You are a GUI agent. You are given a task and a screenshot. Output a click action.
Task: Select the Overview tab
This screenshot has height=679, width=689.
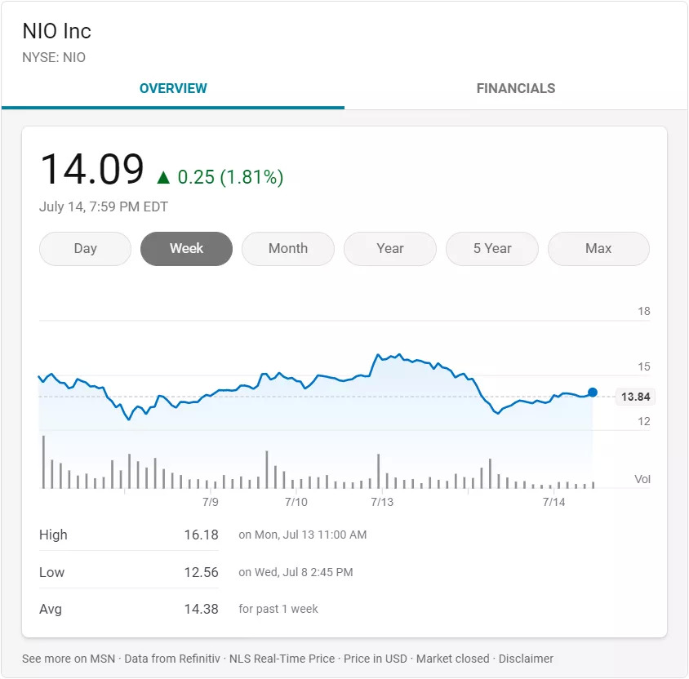pyautogui.click(x=173, y=88)
